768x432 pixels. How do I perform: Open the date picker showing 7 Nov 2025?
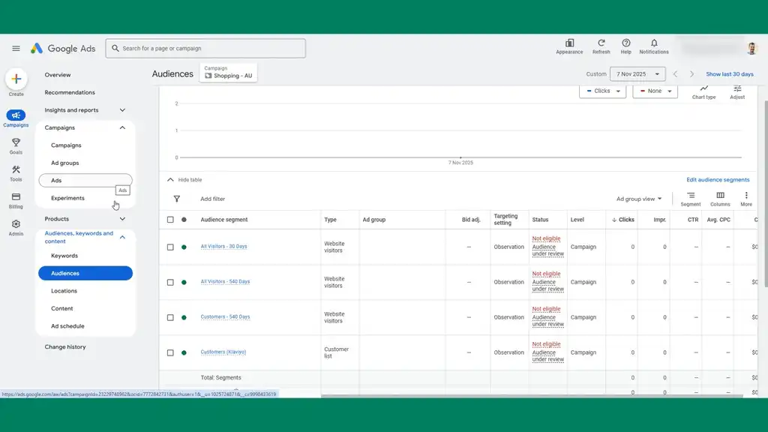(x=637, y=74)
